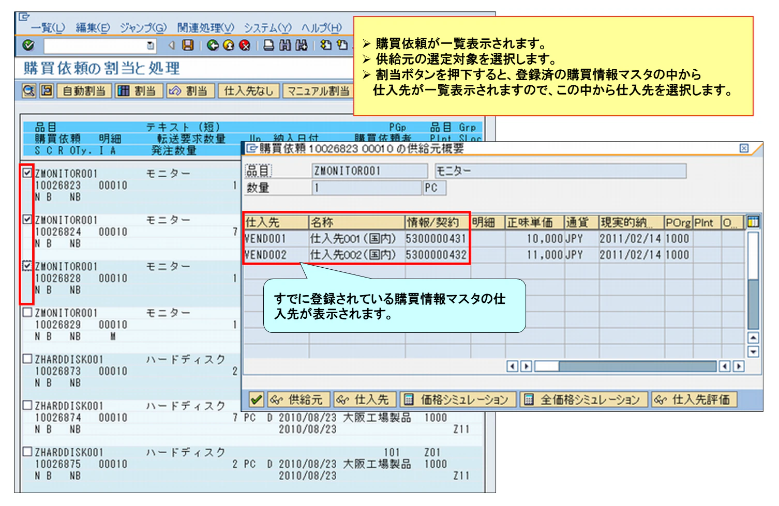Select the VEND001 supplier row
The image size is (779, 506).
click(494, 239)
